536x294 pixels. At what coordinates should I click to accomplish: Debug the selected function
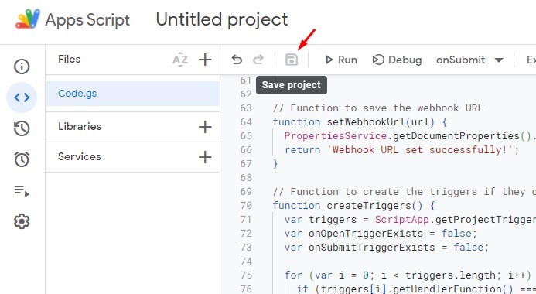(397, 60)
